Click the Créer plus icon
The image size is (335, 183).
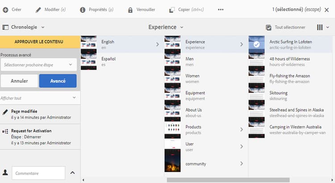point(5,10)
